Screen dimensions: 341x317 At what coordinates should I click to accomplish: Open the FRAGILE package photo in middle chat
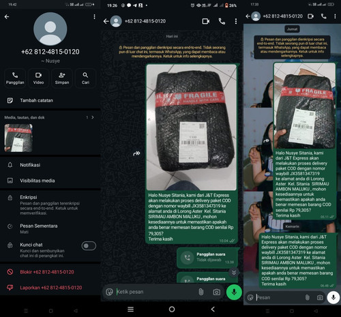pos(192,127)
